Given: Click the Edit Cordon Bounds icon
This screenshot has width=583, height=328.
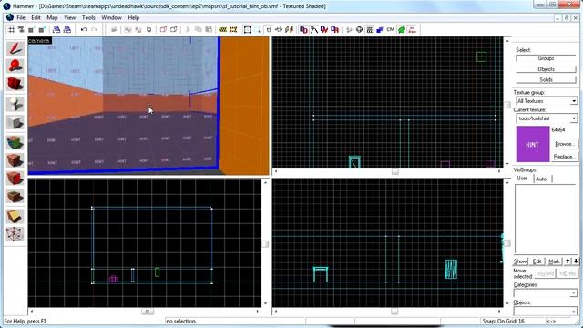Looking at the screenshot, I should [x=233, y=29].
